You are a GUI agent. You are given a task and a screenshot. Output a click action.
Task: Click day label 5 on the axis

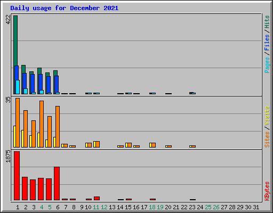[50, 207]
